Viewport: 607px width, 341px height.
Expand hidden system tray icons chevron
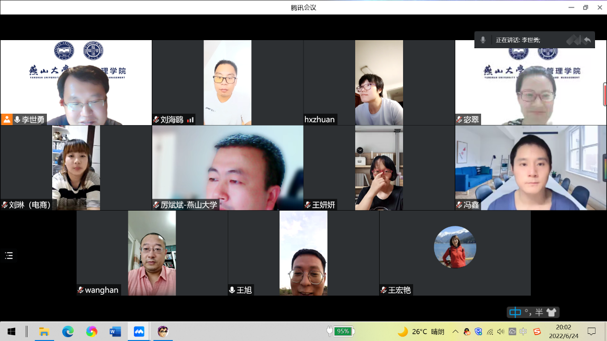pos(455,331)
